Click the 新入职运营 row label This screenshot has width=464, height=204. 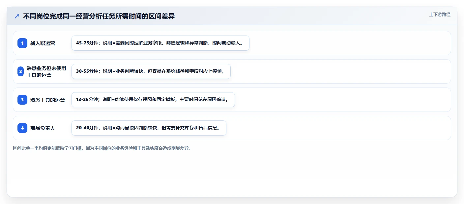click(x=43, y=43)
